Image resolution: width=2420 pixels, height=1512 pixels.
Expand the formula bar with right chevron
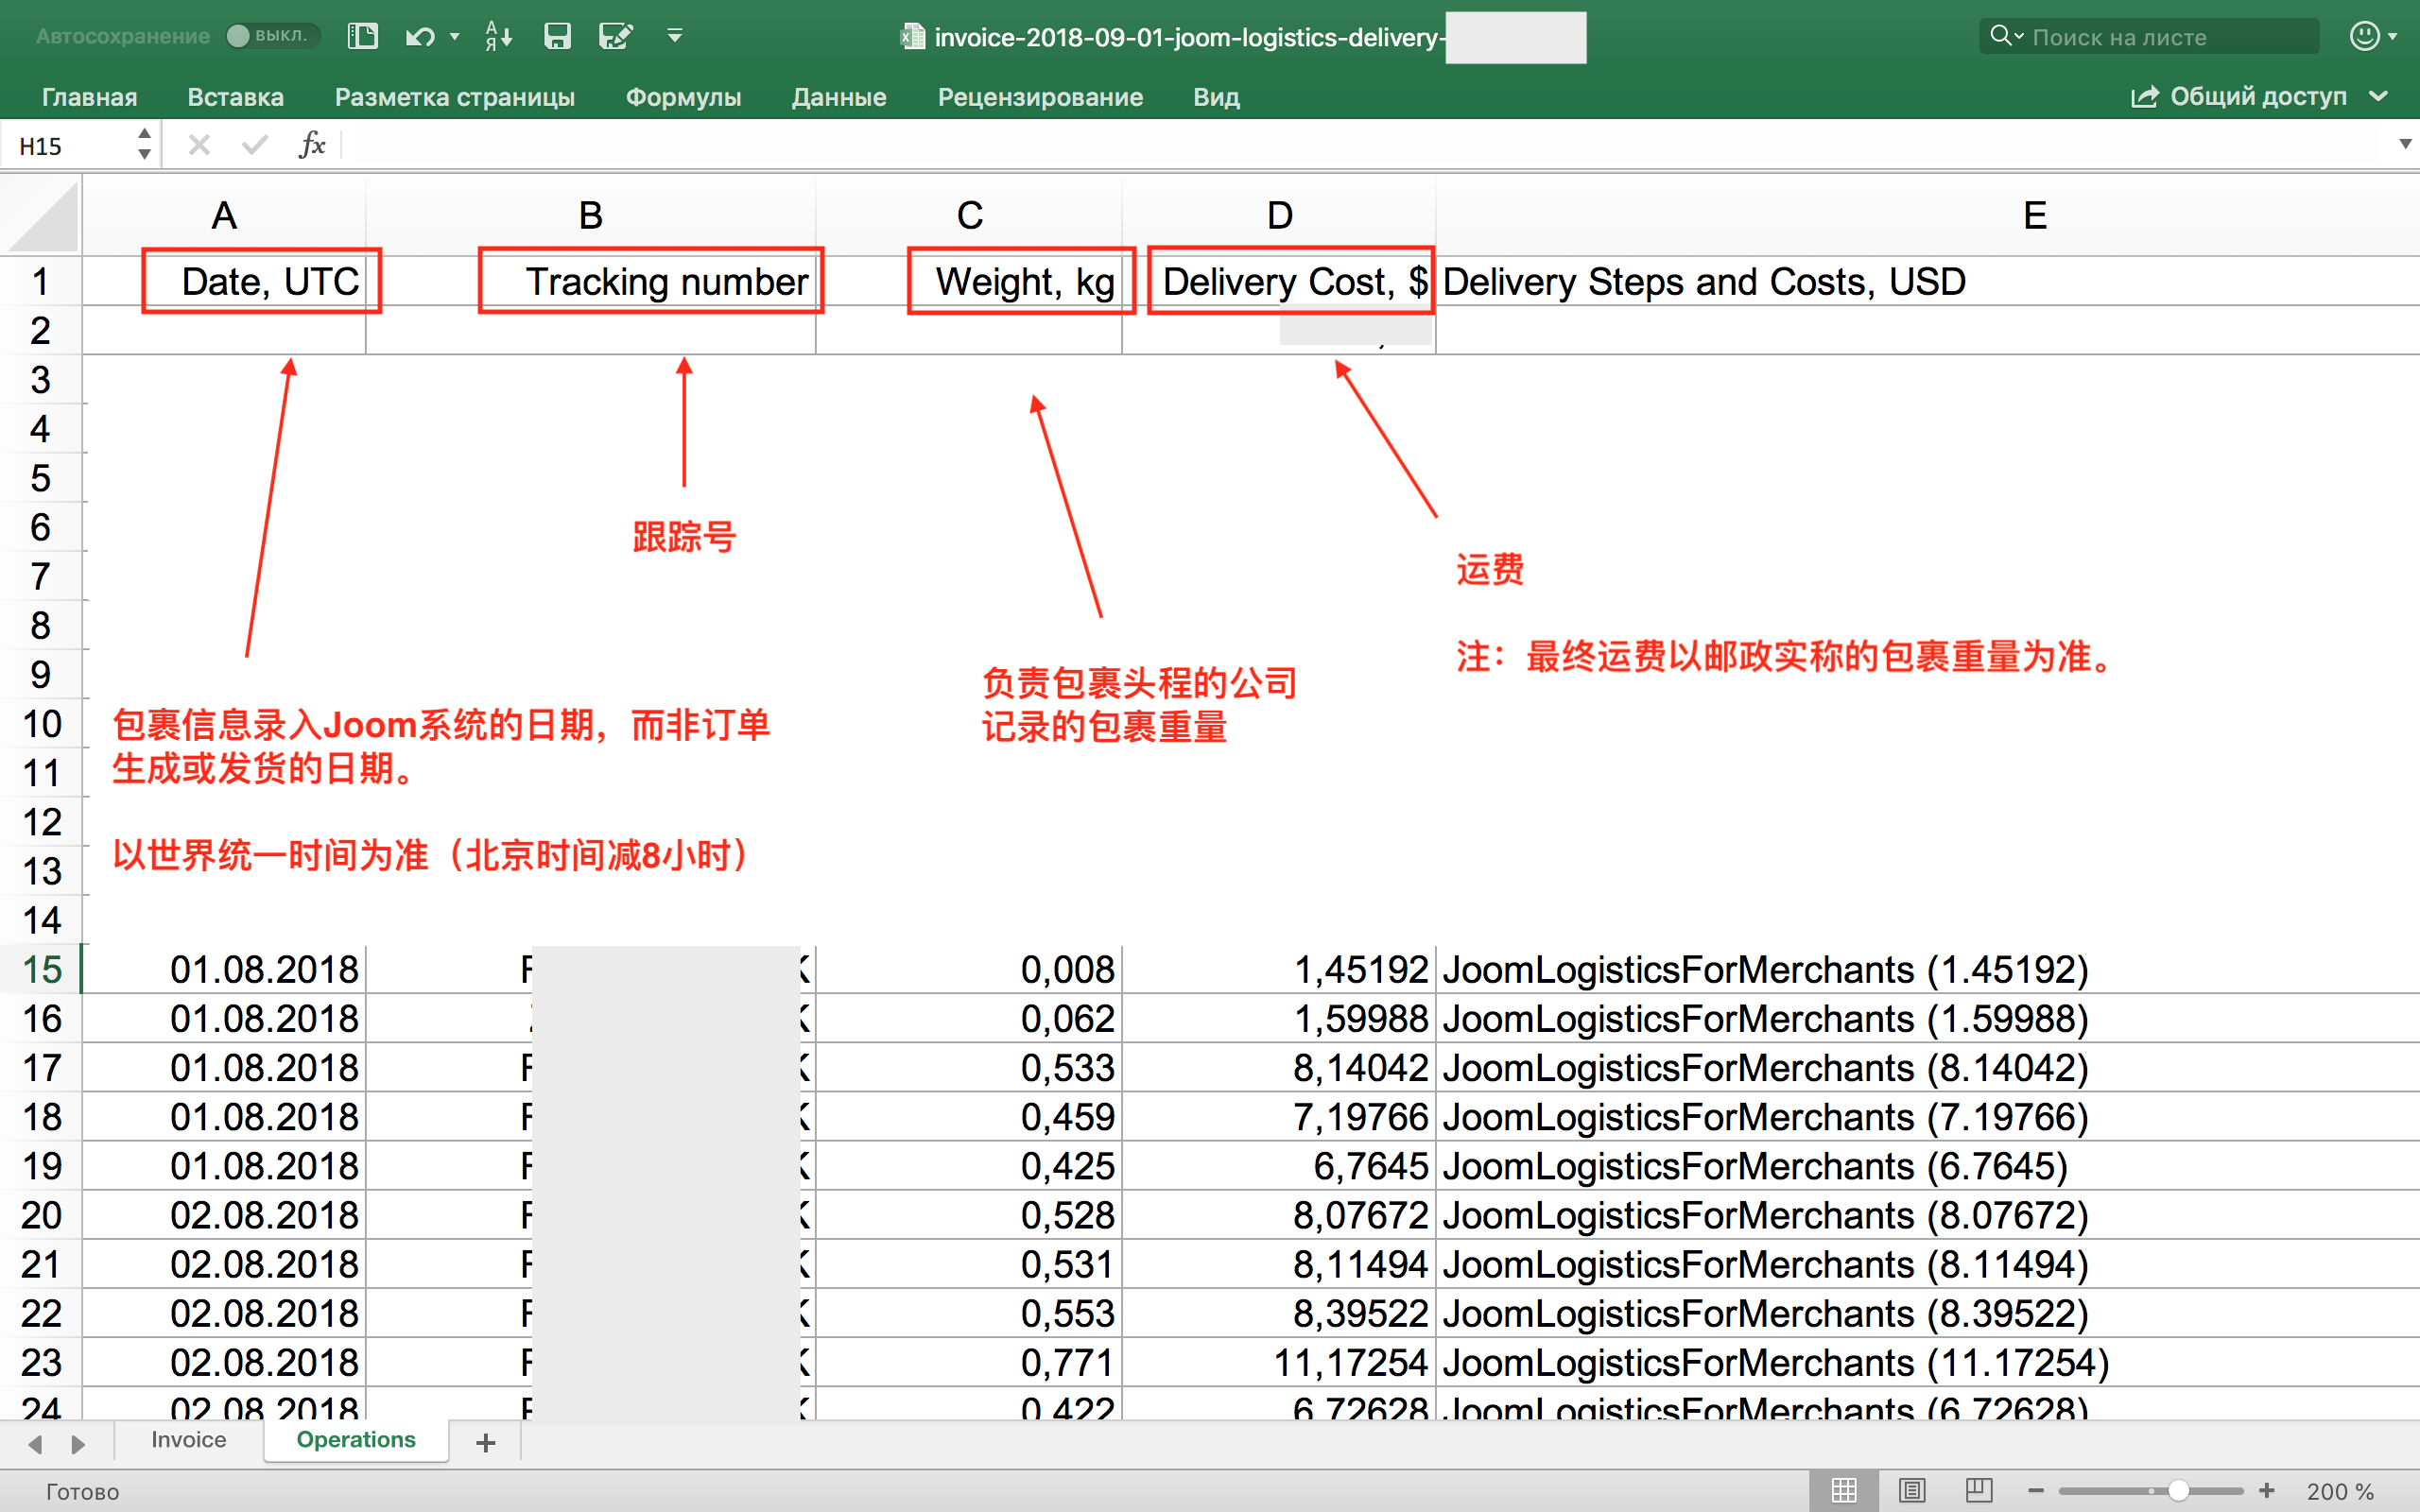pos(2405,145)
